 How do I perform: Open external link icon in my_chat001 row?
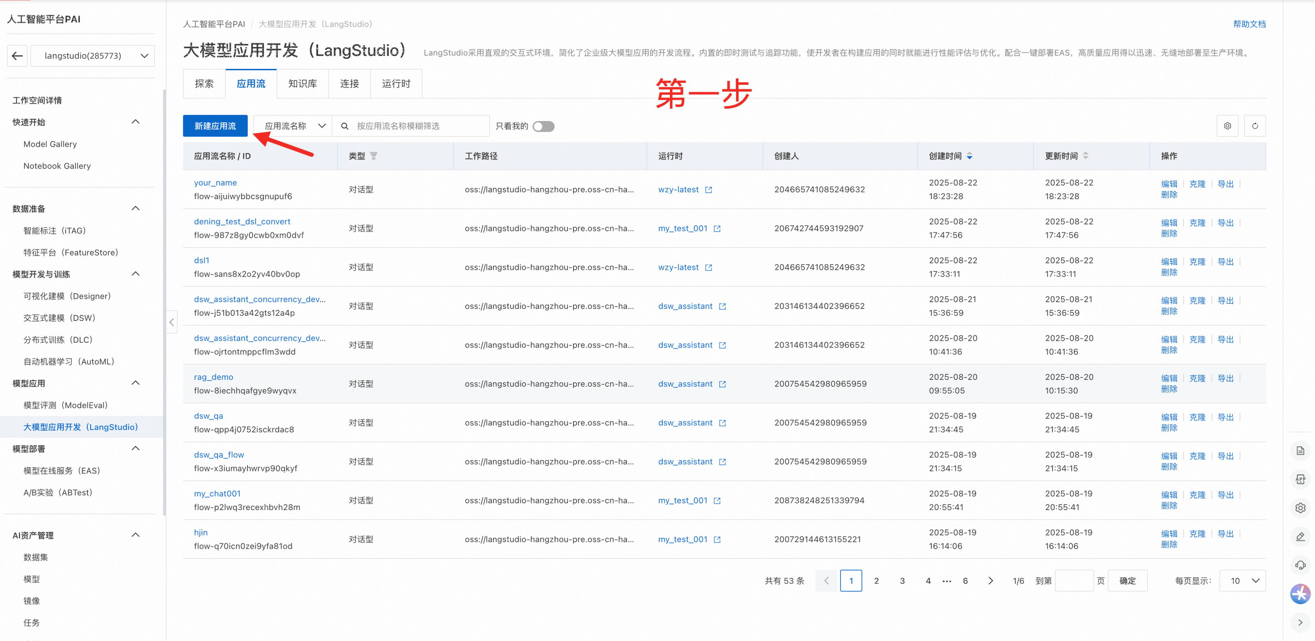point(717,500)
